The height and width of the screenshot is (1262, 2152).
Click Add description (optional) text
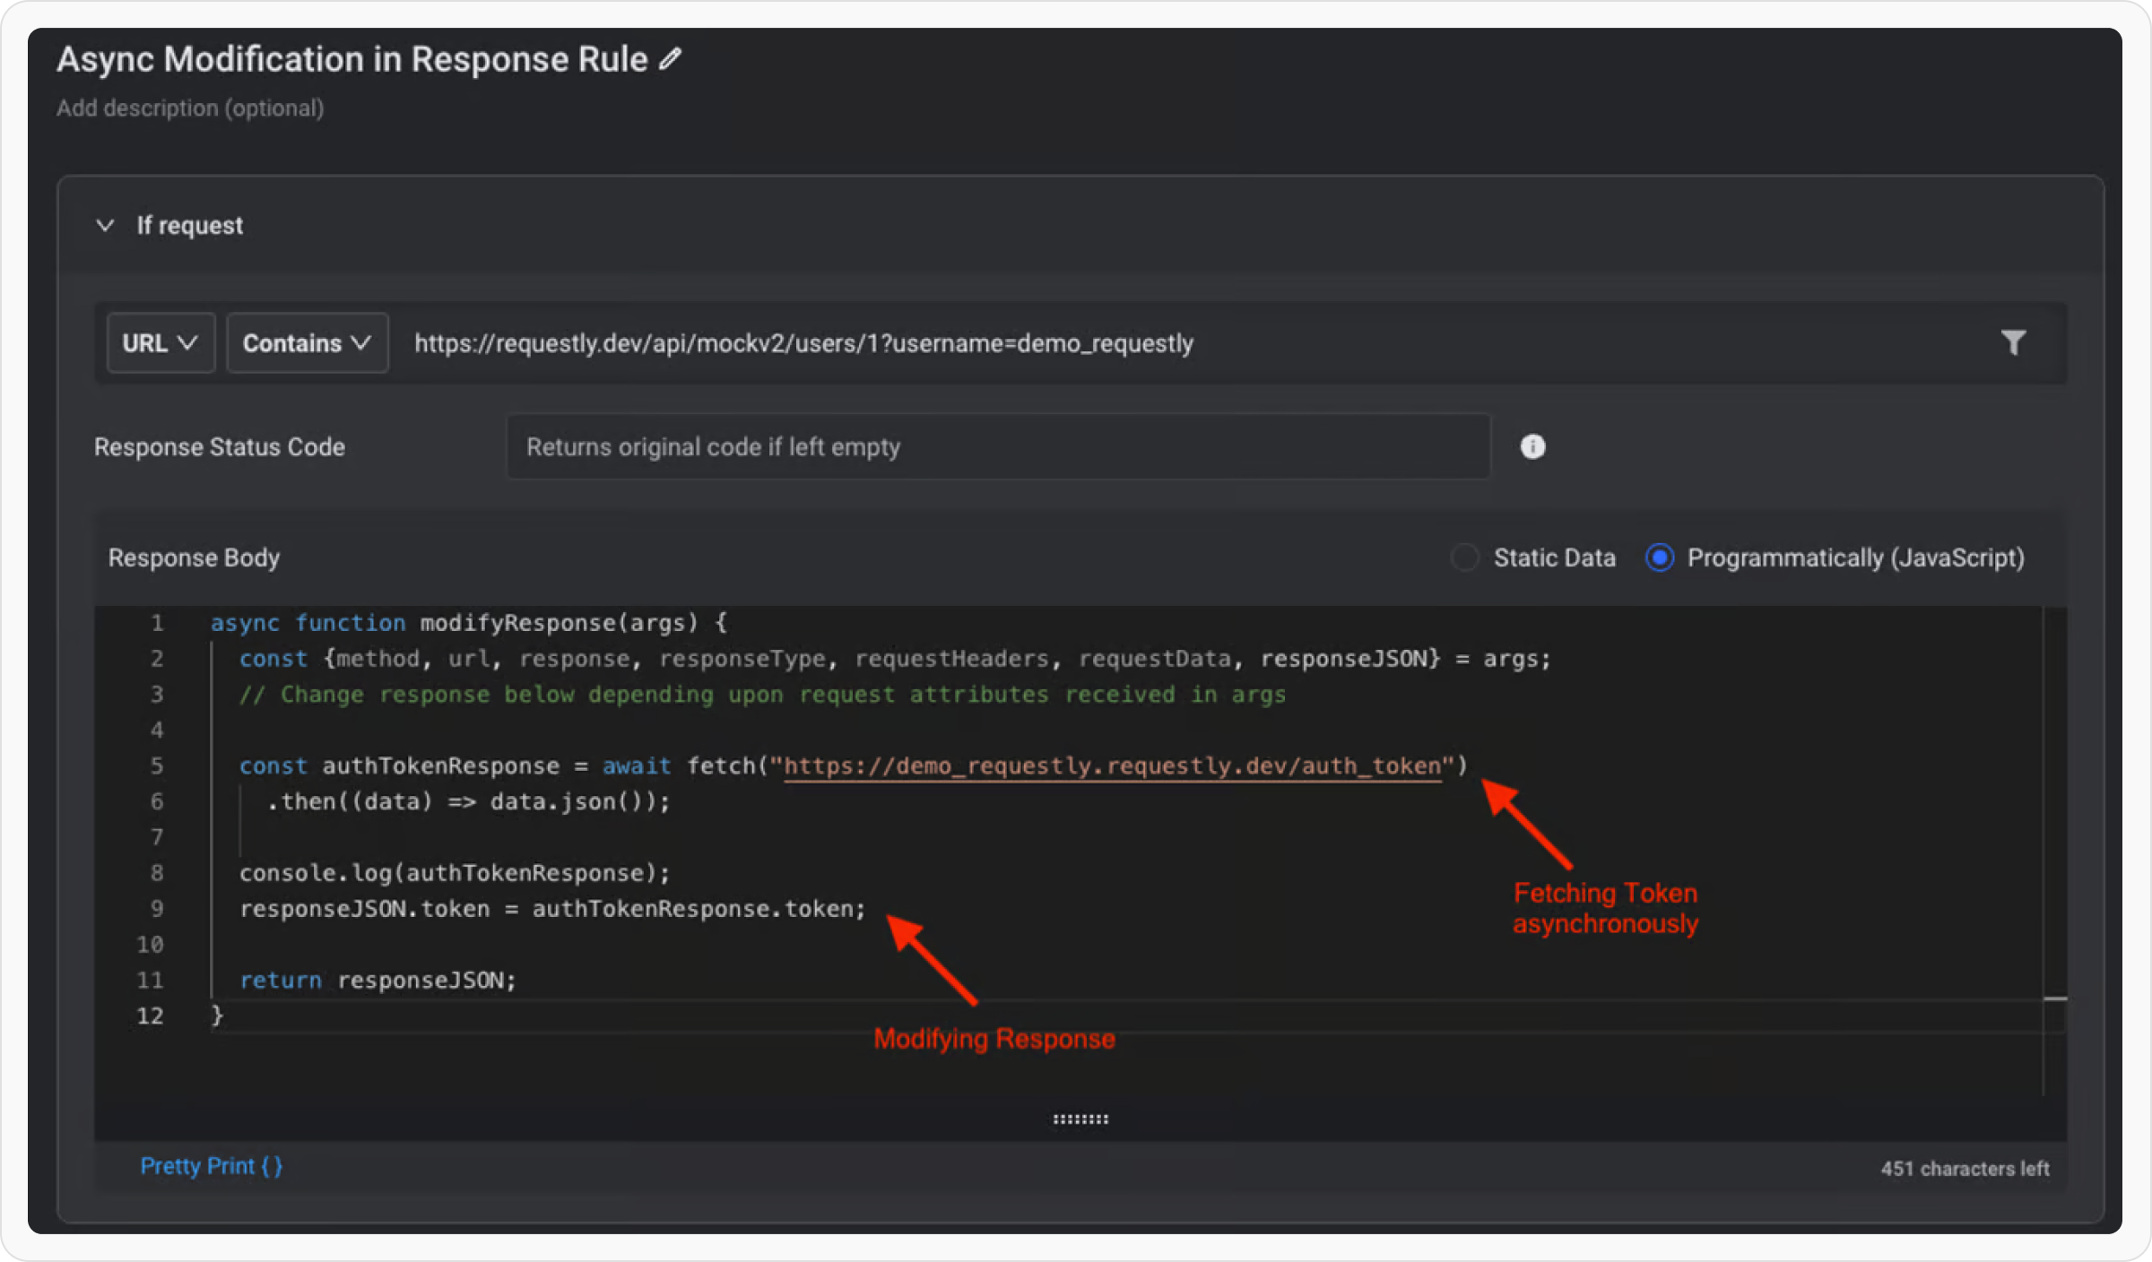pos(190,108)
